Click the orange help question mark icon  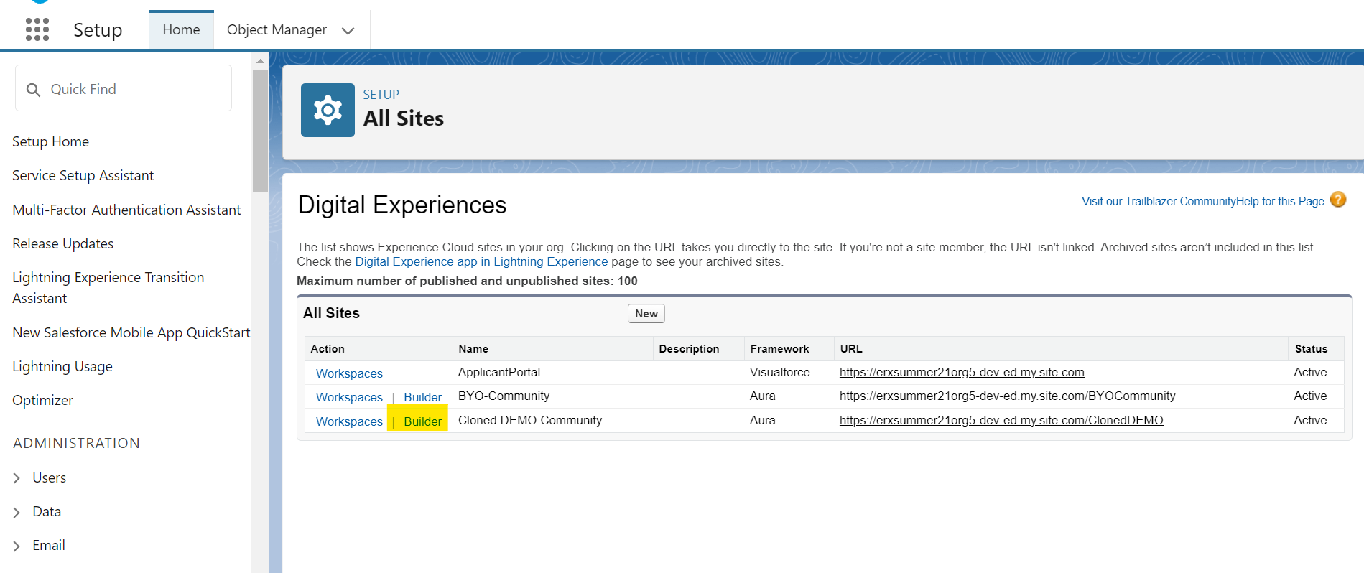(x=1337, y=200)
